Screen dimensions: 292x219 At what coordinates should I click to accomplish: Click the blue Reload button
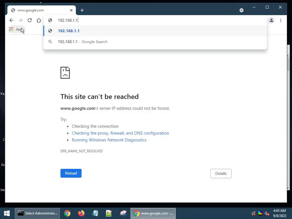click(x=71, y=173)
